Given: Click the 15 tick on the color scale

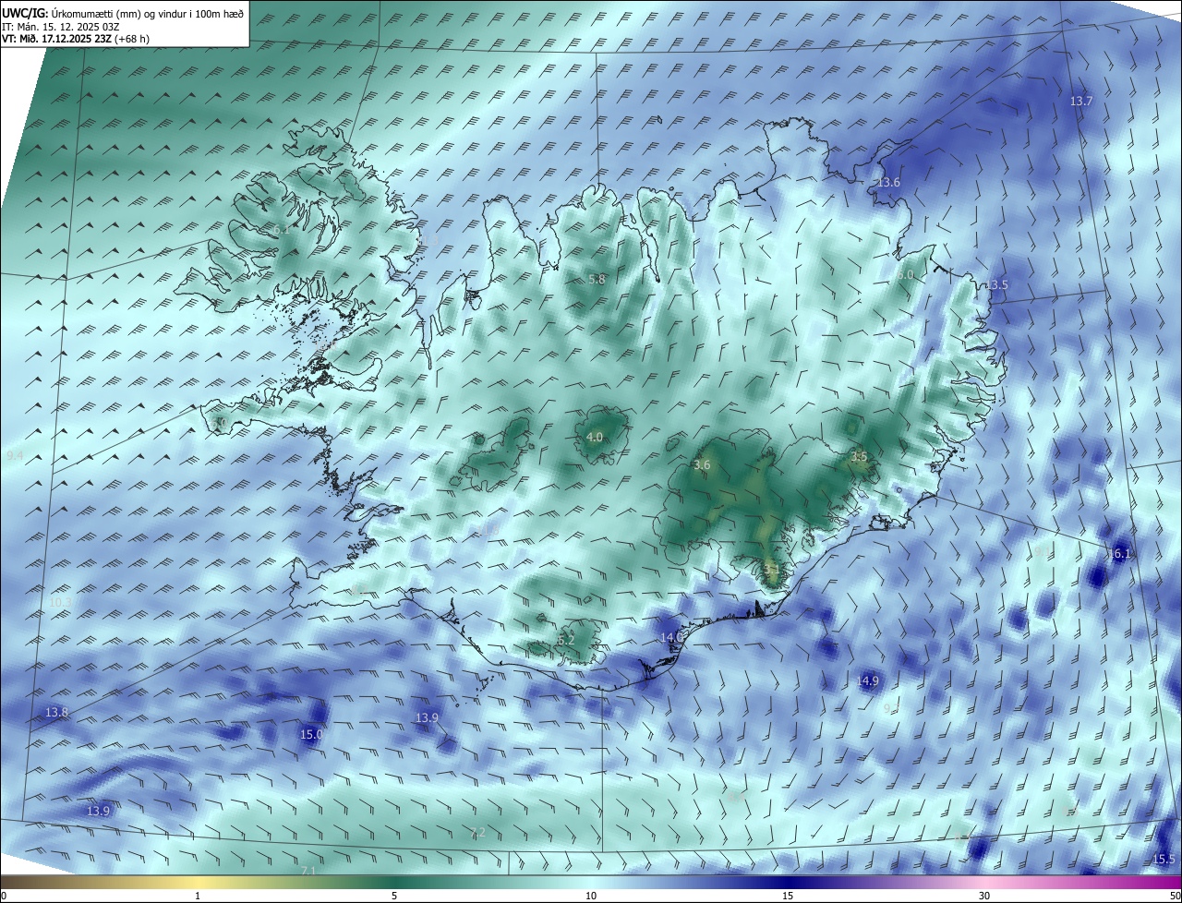Looking at the screenshot, I should tap(788, 896).
